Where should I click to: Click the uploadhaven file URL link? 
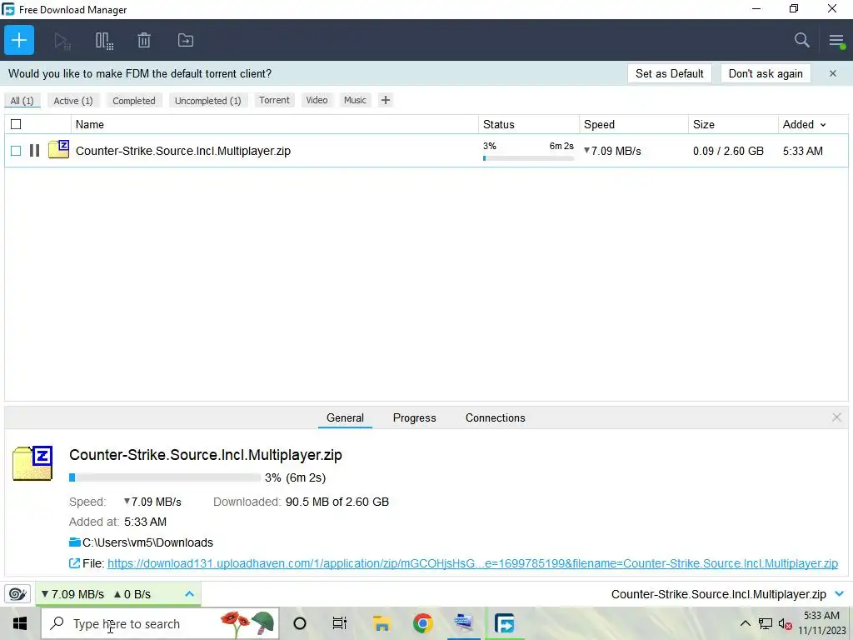click(x=472, y=563)
